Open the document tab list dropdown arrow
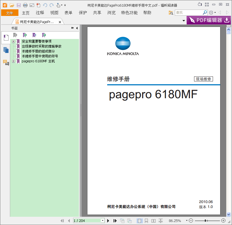Image resolution: width=232 pixels, height=225 pixels. pos(184,21)
